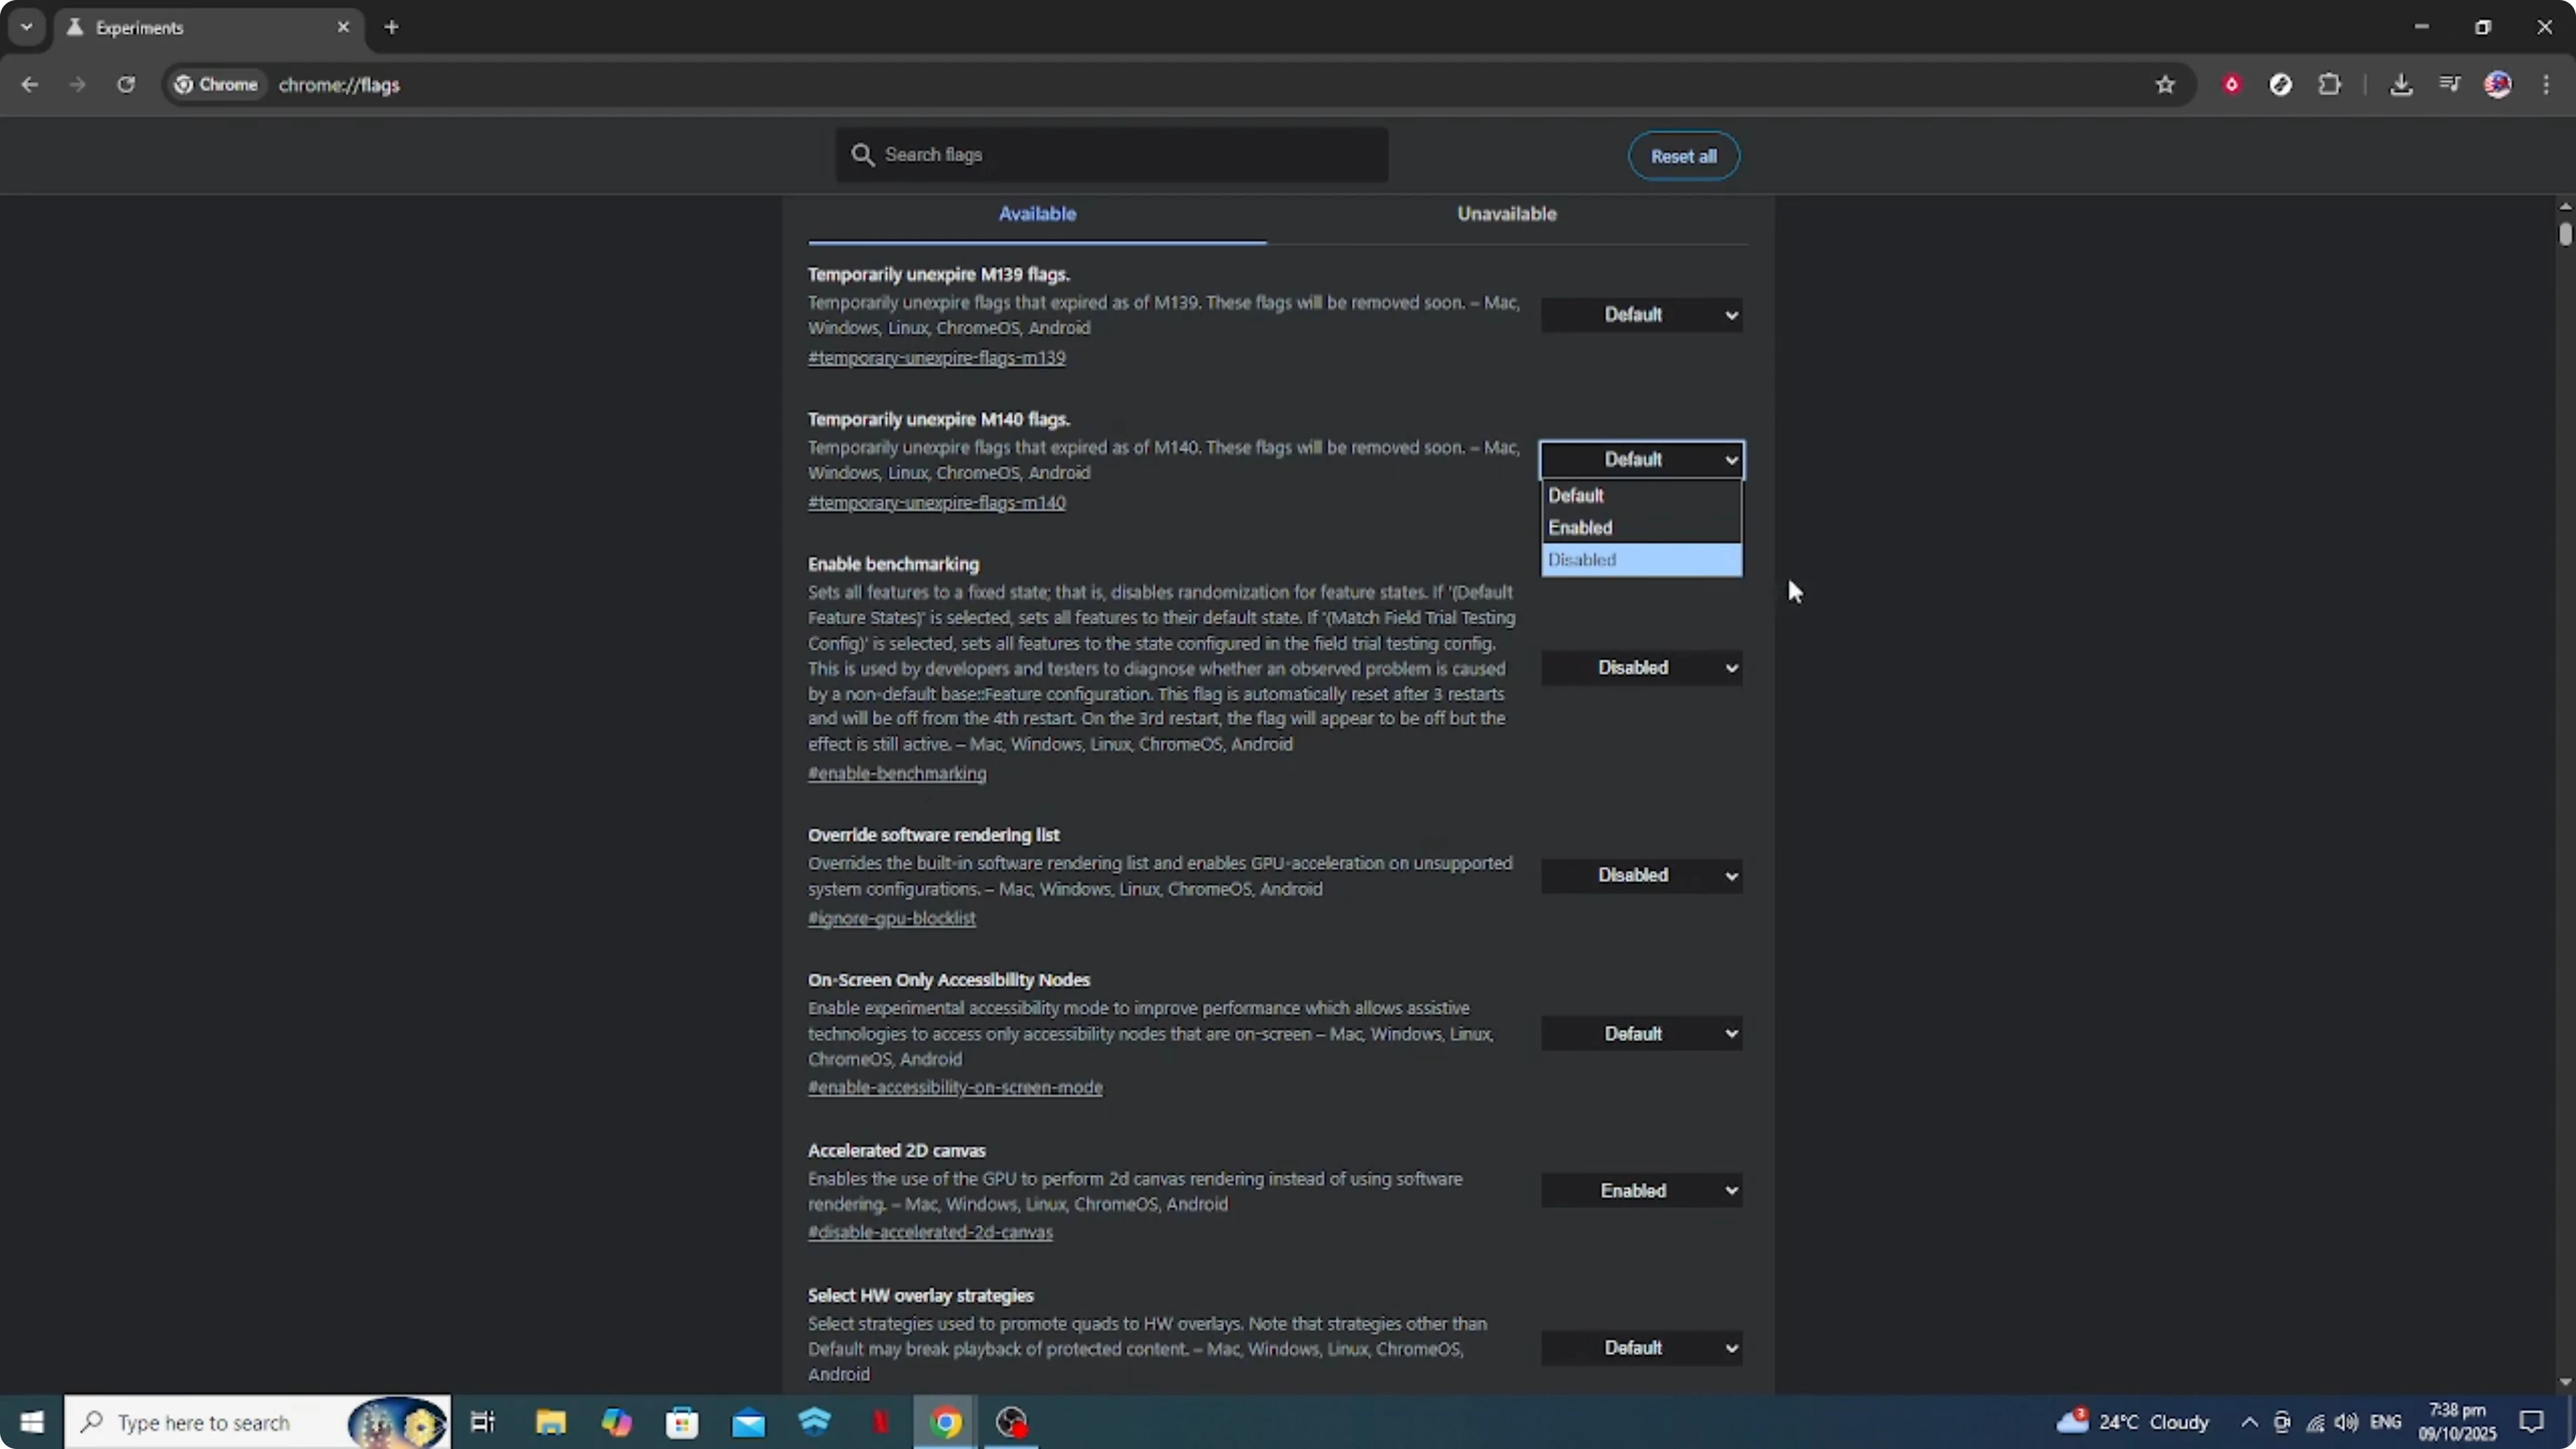Viewport: 2576px width, 1449px height.
Task: Reload the current page
Action: (x=126, y=85)
